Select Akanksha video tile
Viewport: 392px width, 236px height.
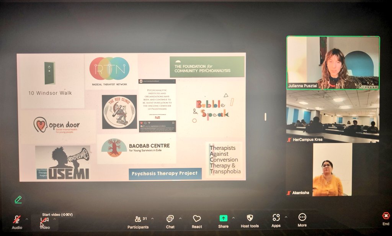(x=332, y=170)
